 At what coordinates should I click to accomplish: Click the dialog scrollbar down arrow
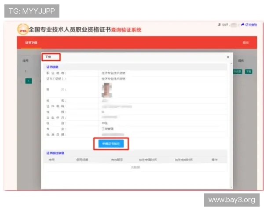231,187
